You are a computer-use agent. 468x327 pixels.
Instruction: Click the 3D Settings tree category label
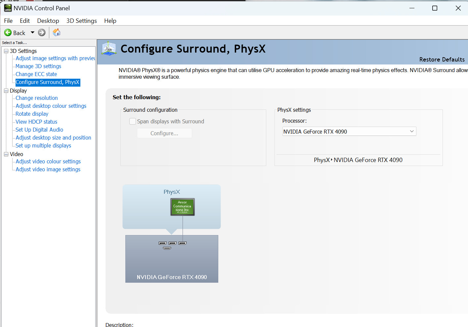[x=23, y=51]
